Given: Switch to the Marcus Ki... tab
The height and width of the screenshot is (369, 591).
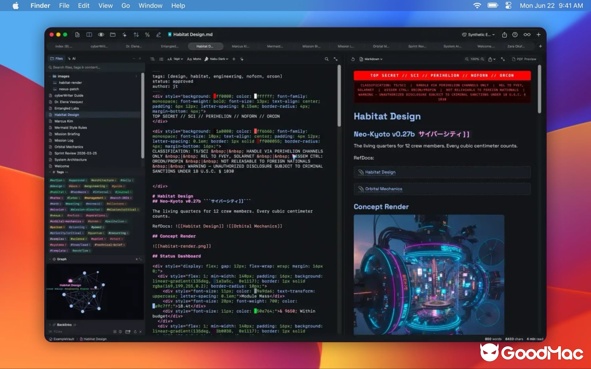Looking at the screenshot, I should tap(241, 46).
